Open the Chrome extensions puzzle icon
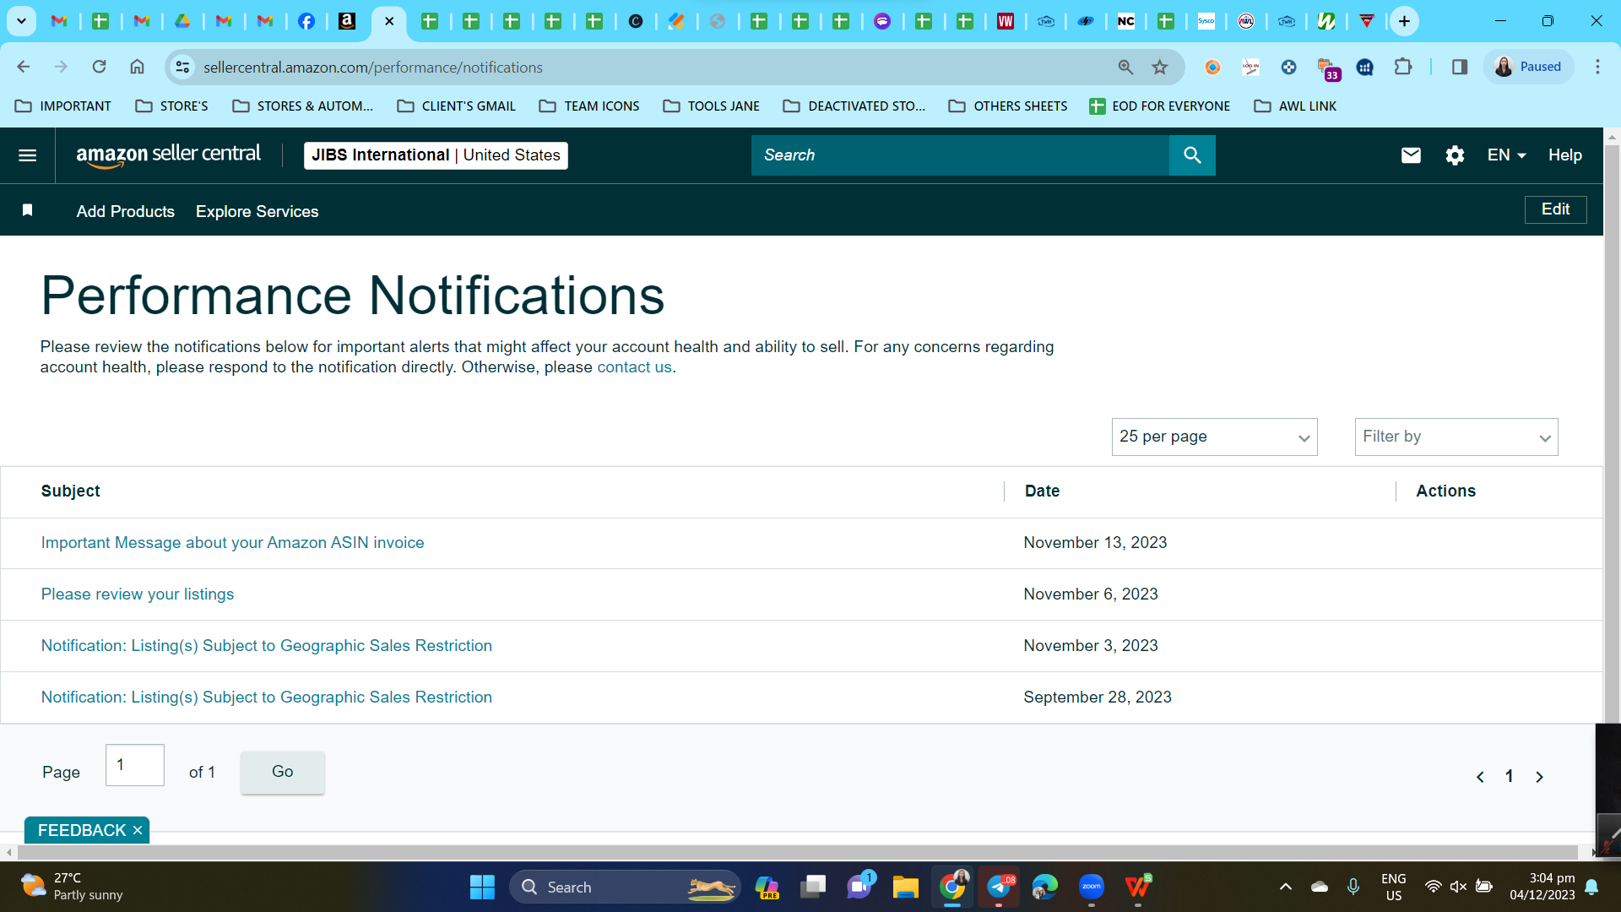The height and width of the screenshot is (912, 1621). pos(1403,67)
